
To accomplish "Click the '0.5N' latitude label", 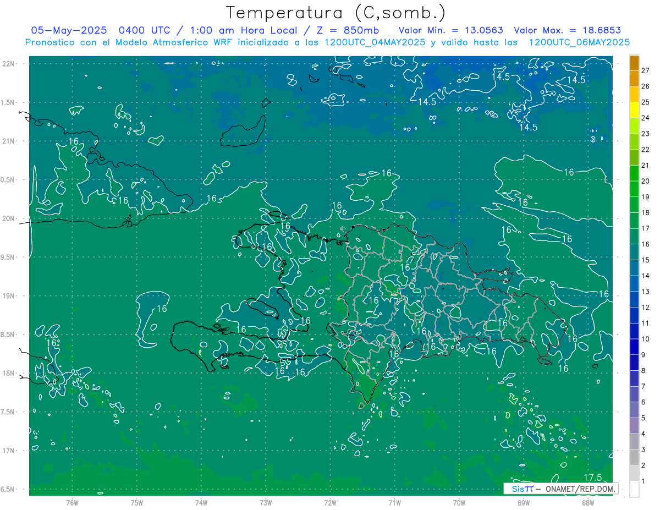I will [8, 180].
